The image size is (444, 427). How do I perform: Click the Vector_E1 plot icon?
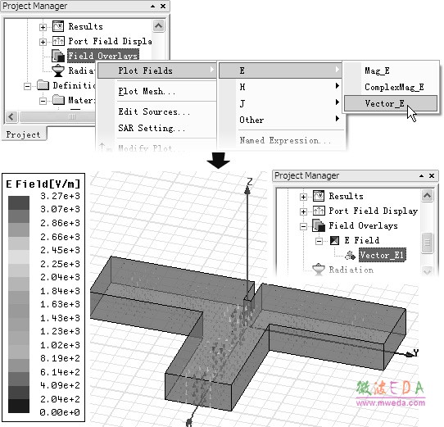click(x=350, y=256)
